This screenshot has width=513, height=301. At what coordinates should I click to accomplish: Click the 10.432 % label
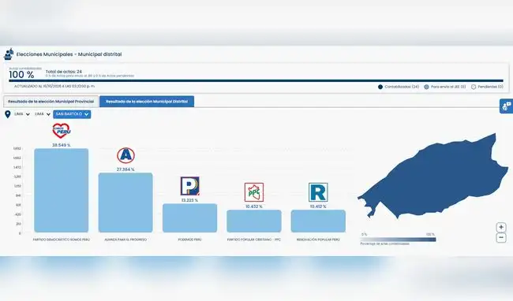point(254,206)
